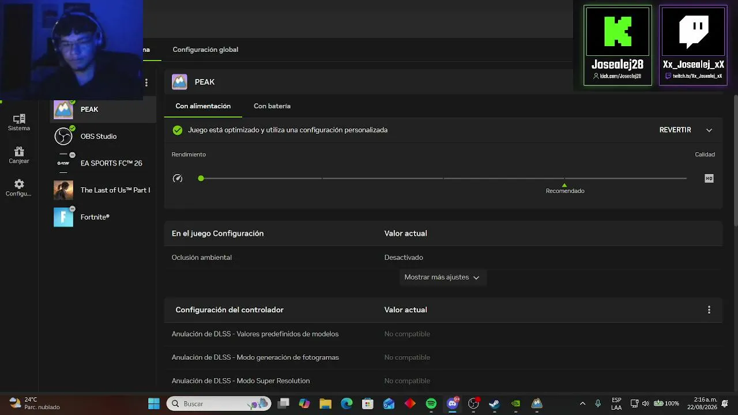Open the weather widget showing 24°C
The height and width of the screenshot is (415, 738).
click(x=35, y=404)
